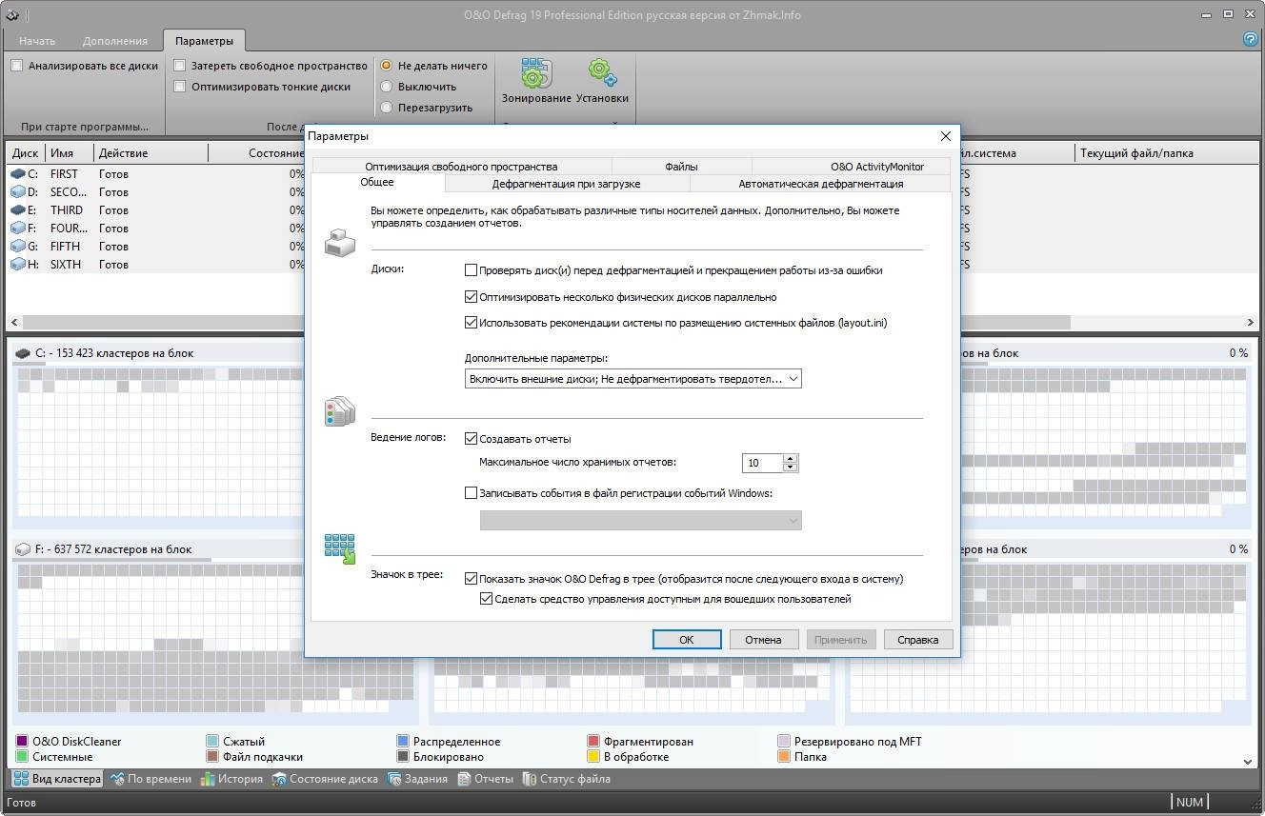
Task: Click the Фрагментирован red color swatch
Action: point(593,742)
